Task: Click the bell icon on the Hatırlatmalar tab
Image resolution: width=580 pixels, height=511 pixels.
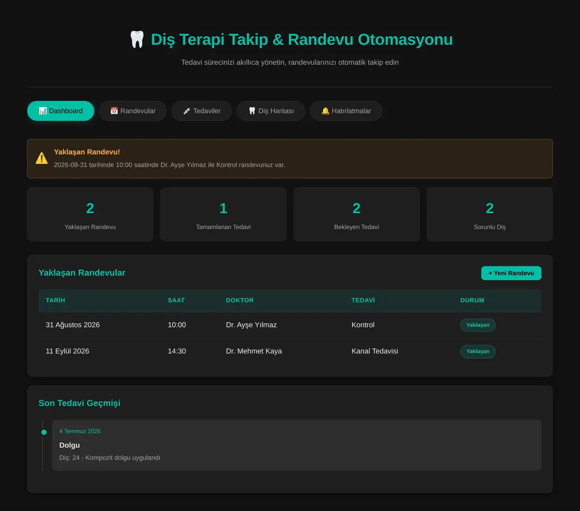Action: coord(325,111)
